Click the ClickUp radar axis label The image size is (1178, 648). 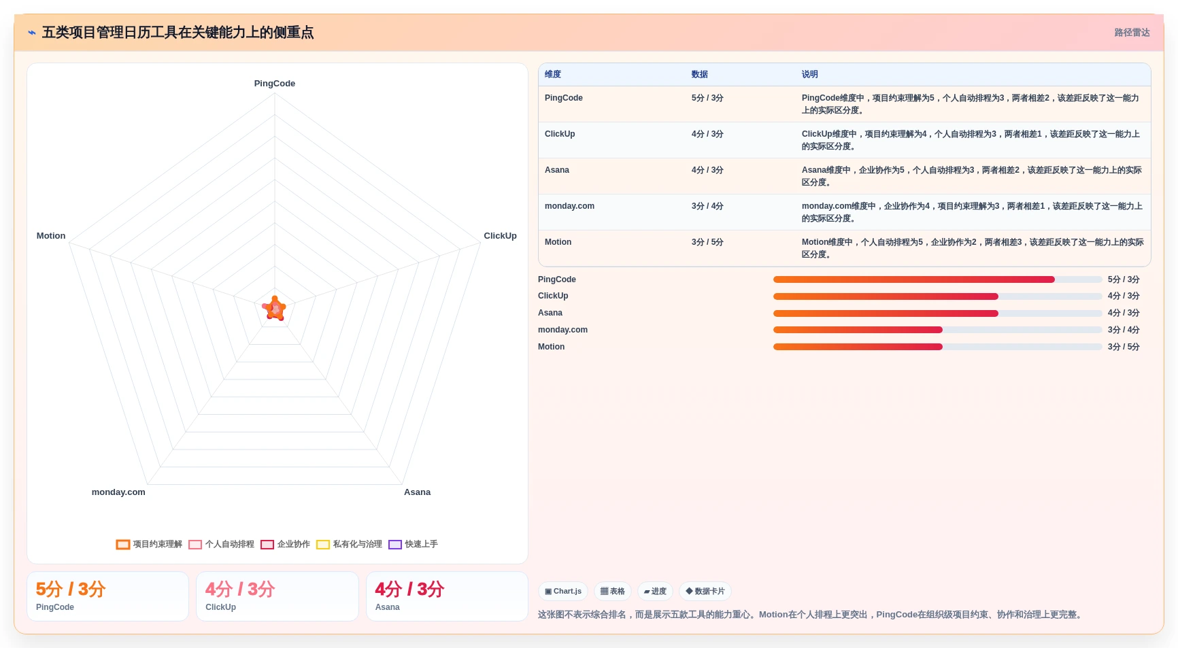(500, 236)
